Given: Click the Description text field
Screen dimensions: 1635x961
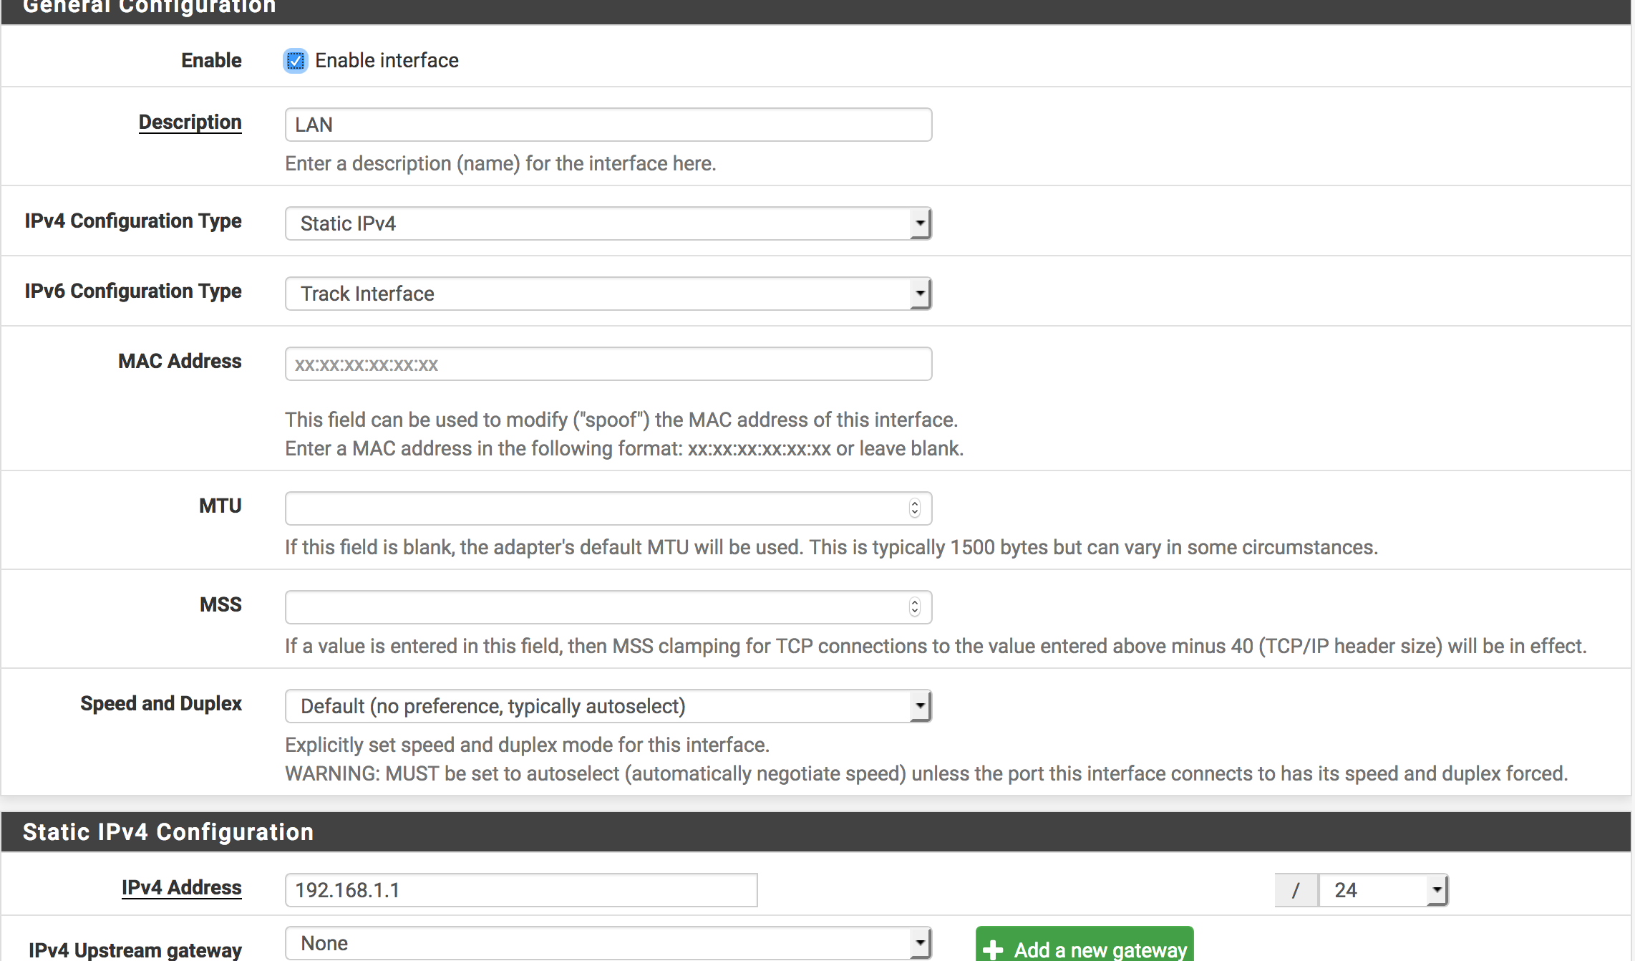Looking at the screenshot, I should pos(608,125).
